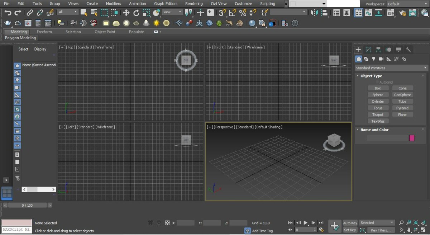Screen dimensions: 430x235
Task: Click the Key Filters button
Action: [381, 230]
